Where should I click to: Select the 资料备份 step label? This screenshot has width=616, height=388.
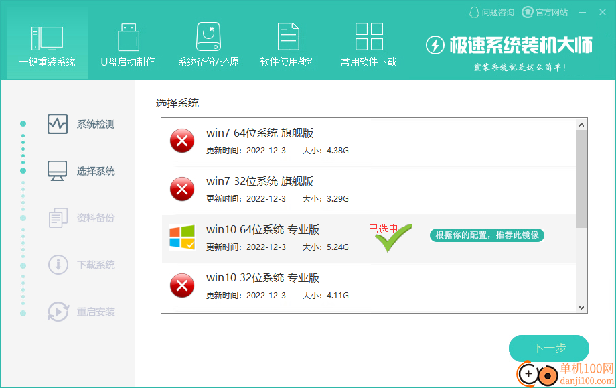point(96,218)
